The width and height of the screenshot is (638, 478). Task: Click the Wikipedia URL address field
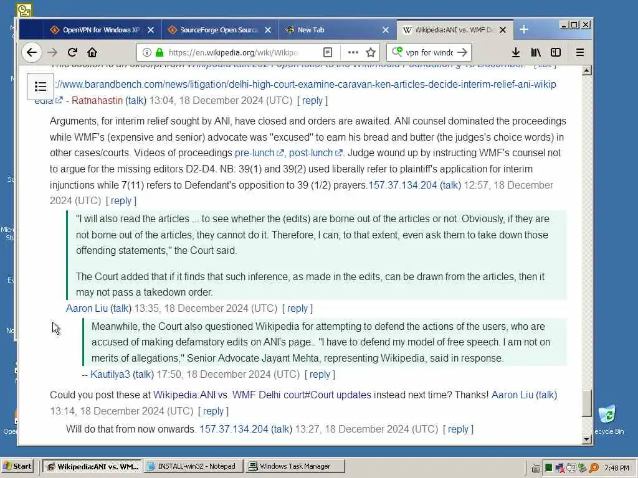click(233, 52)
